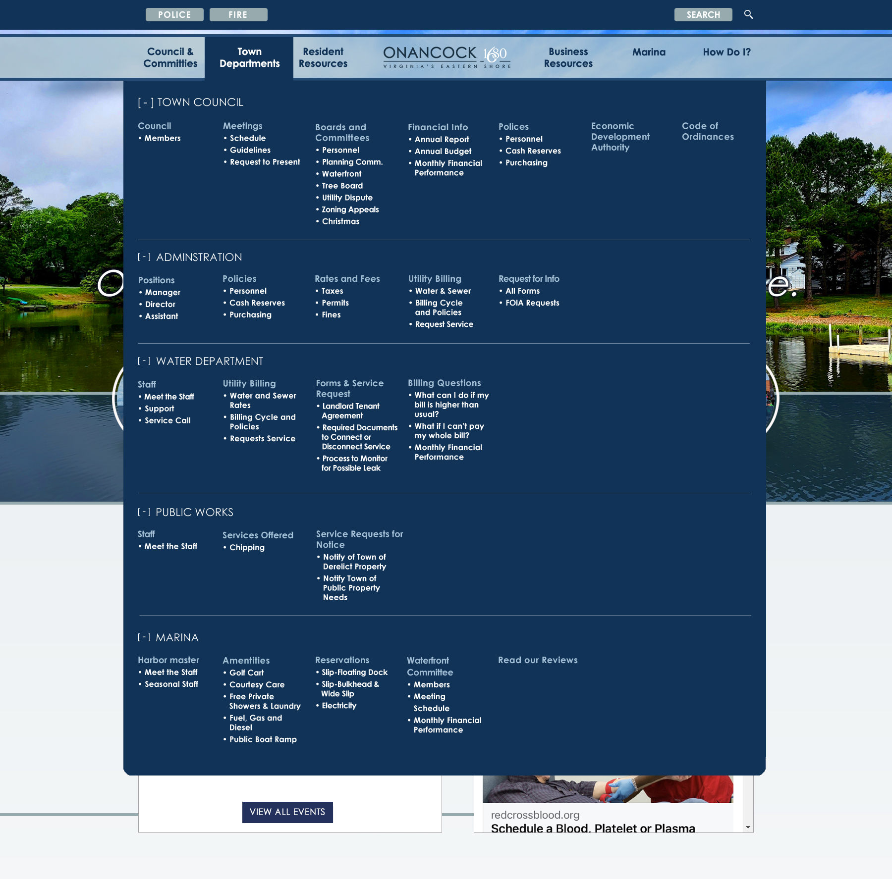Open Fuel, Gas and Diesel link
The width and height of the screenshot is (892, 879).
256,723
